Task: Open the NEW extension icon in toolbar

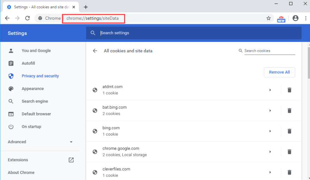Action: [x=281, y=19]
